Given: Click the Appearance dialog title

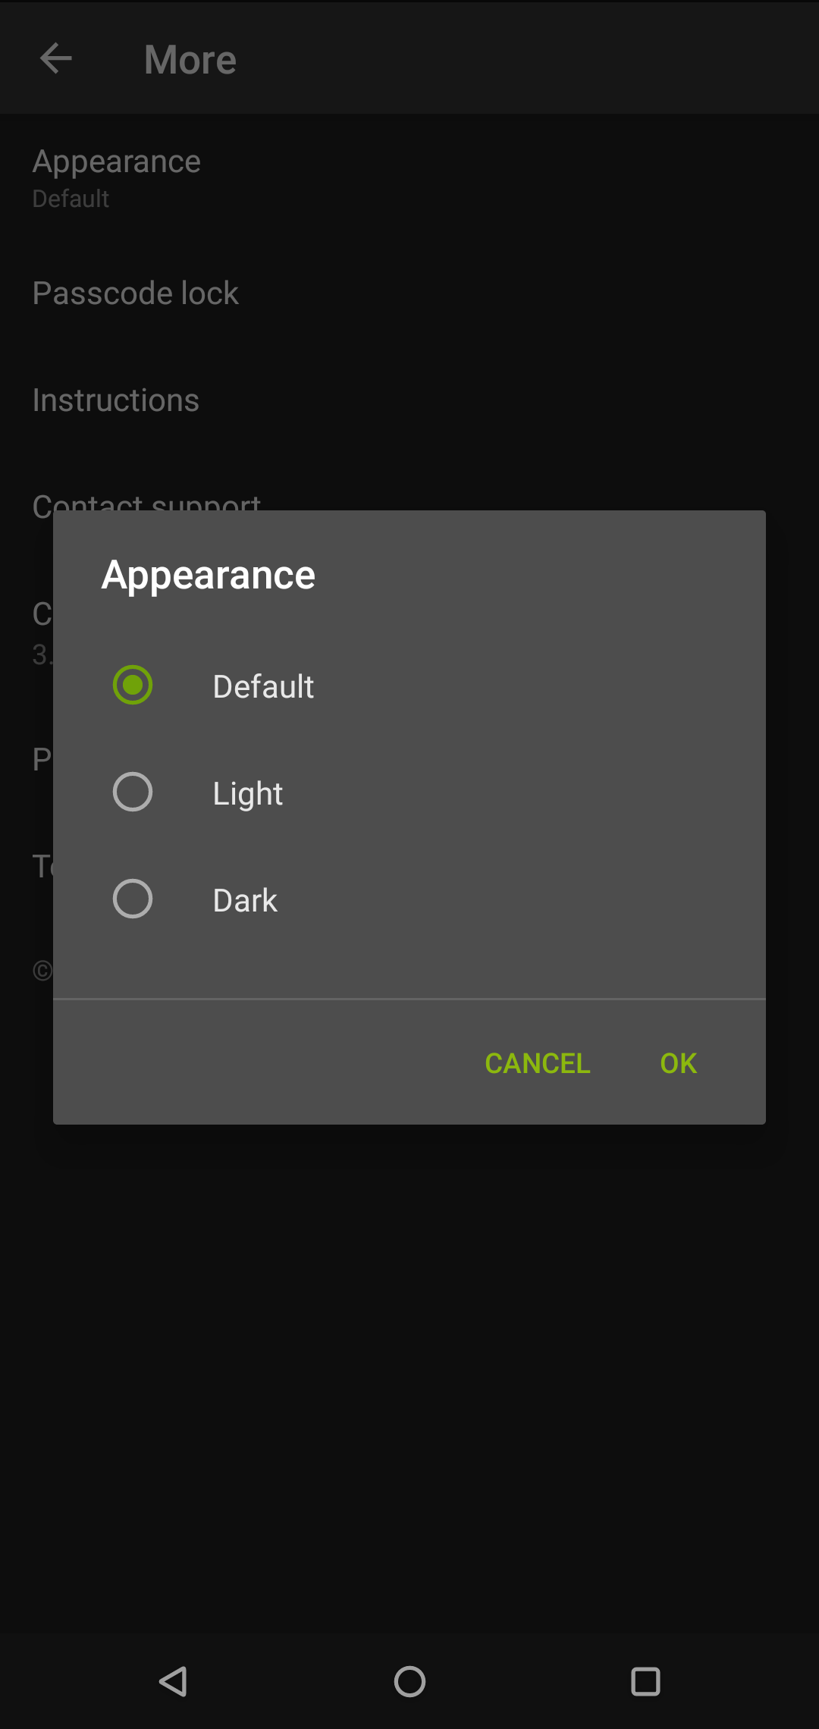Looking at the screenshot, I should tap(209, 575).
